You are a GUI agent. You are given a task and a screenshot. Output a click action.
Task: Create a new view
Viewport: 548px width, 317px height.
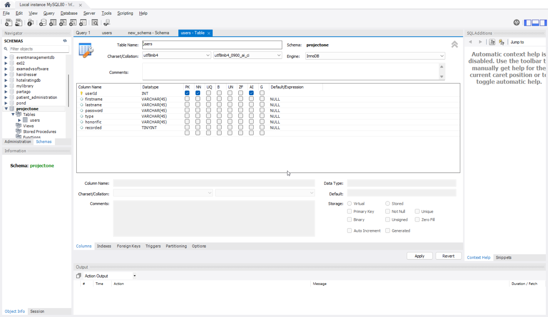point(63,23)
